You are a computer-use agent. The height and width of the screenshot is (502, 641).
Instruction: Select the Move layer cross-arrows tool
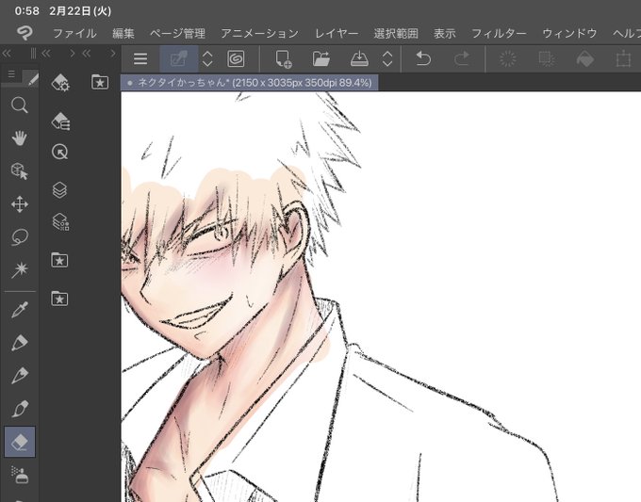point(20,204)
